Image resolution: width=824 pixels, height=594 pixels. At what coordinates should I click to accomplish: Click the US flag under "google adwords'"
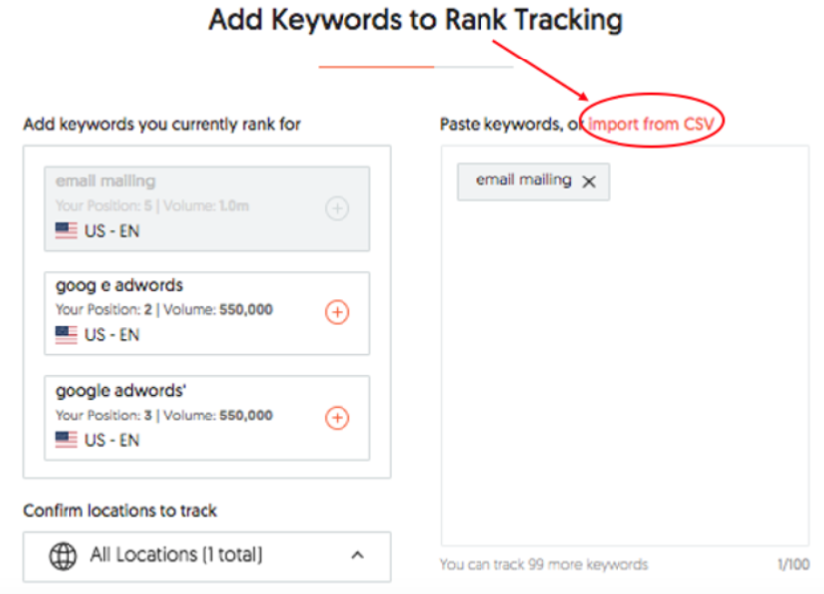[67, 440]
